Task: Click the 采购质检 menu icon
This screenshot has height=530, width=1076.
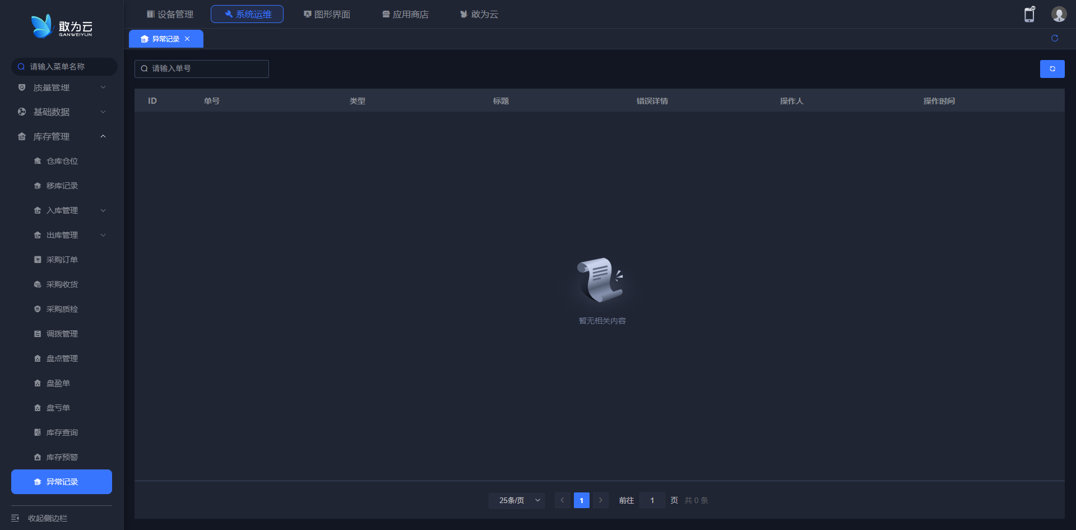Action: (38, 309)
